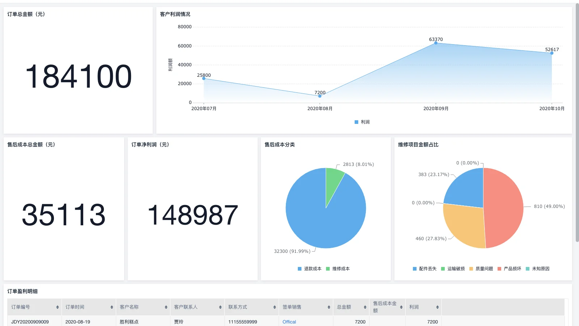Click the 签单销售 column sort icon
579x326 pixels.
(328, 307)
